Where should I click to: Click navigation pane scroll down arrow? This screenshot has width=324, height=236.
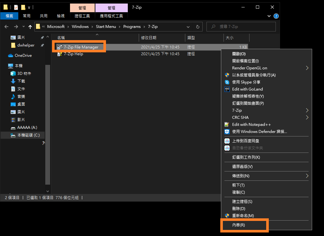pos(48,191)
